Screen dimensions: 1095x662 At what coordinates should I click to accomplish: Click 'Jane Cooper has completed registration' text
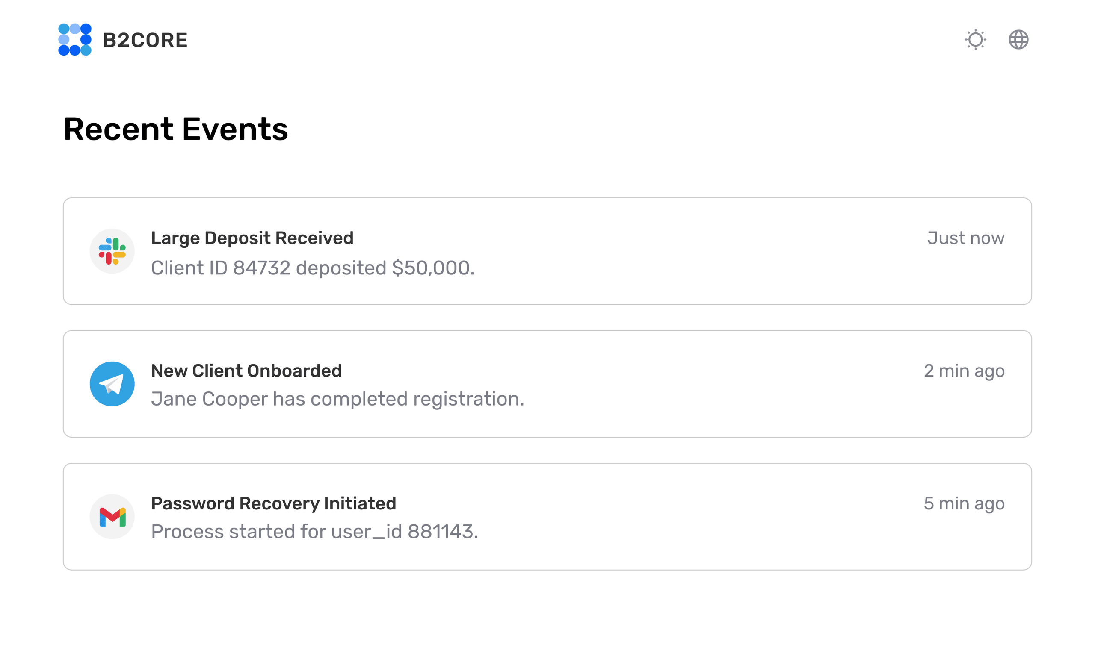(x=338, y=399)
